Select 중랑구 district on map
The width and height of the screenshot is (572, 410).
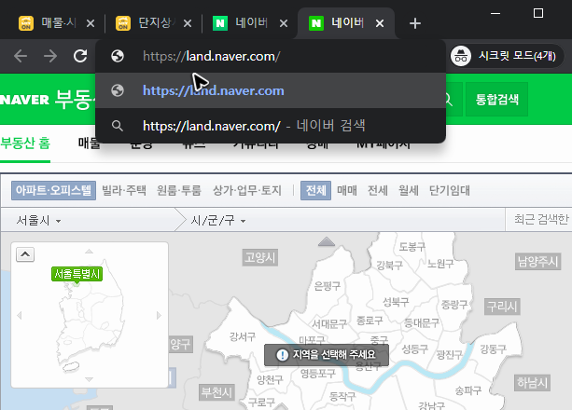click(x=454, y=305)
